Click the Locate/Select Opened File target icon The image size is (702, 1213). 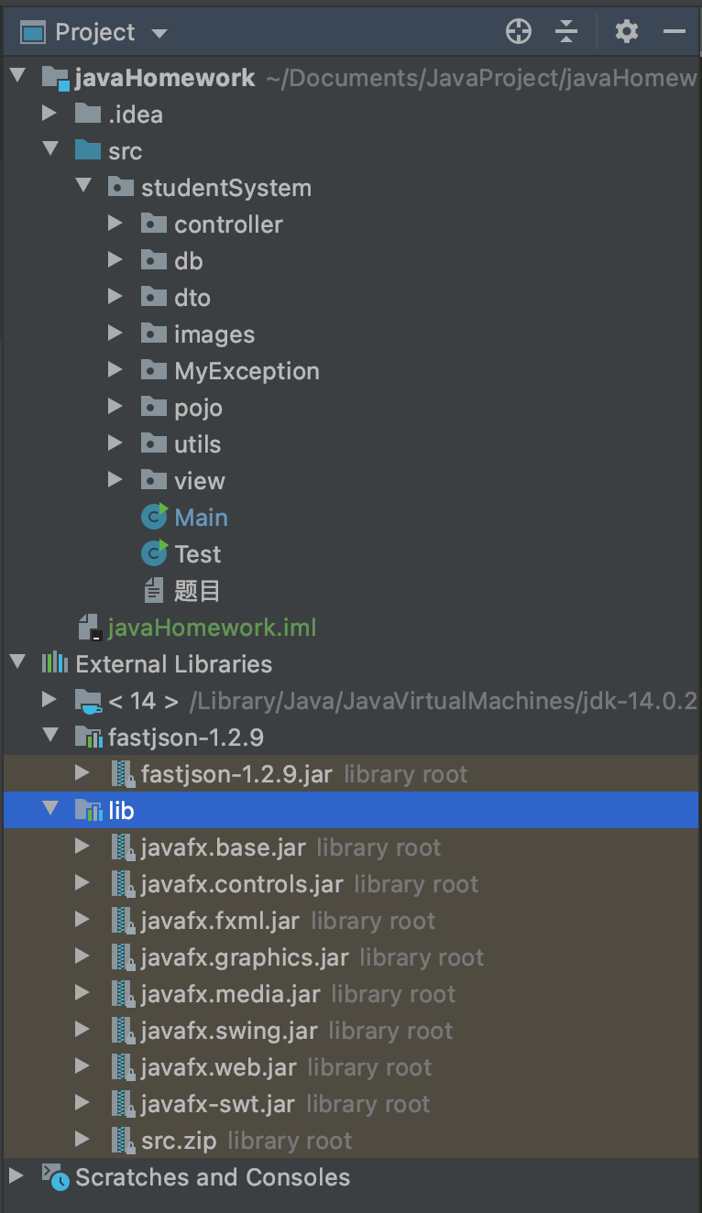[519, 32]
